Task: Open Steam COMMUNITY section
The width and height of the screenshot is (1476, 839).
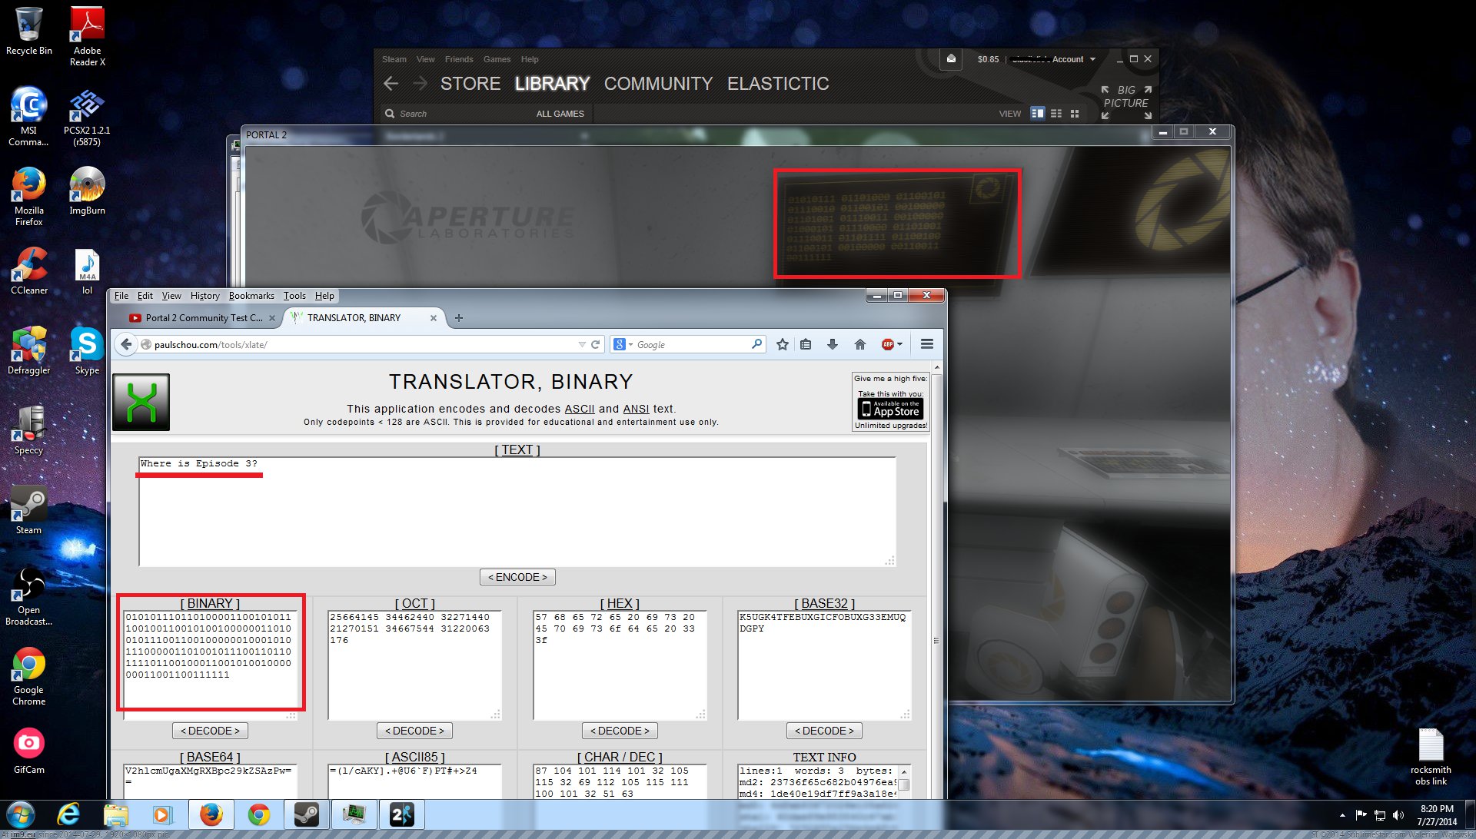Action: tap(659, 84)
